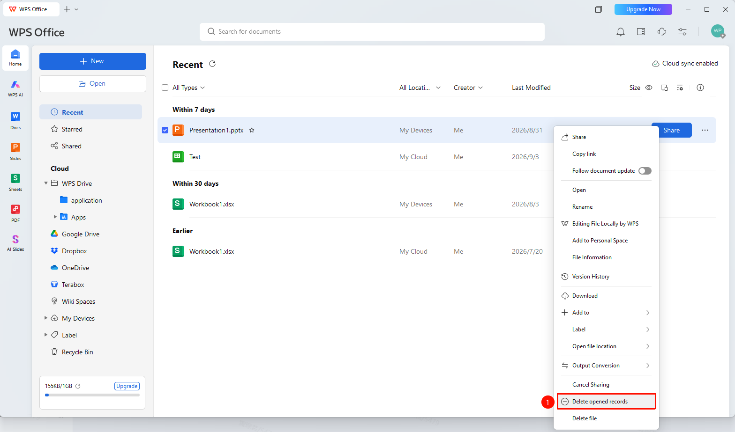
Task: Click in the Search for documents field
Action: coord(372,32)
